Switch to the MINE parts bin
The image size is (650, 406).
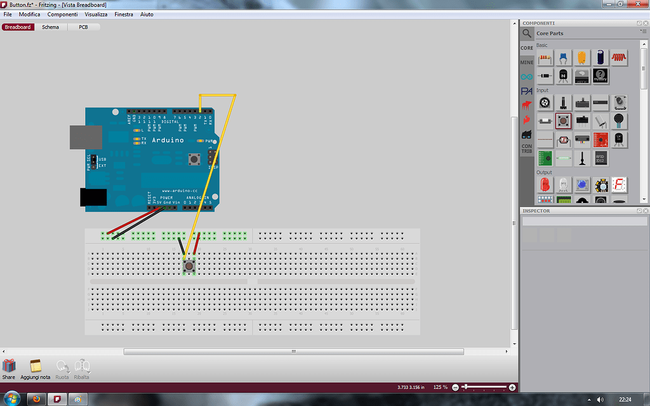click(x=526, y=62)
